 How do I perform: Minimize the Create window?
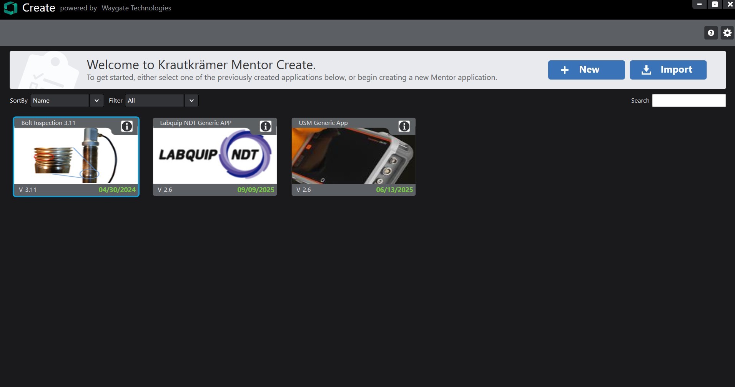(x=699, y=4)
